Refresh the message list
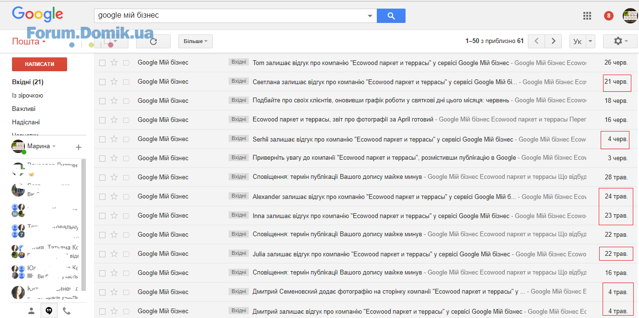 153,42
